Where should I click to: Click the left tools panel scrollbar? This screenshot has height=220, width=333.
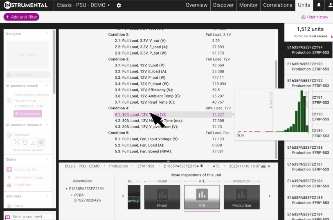point(54,62)
